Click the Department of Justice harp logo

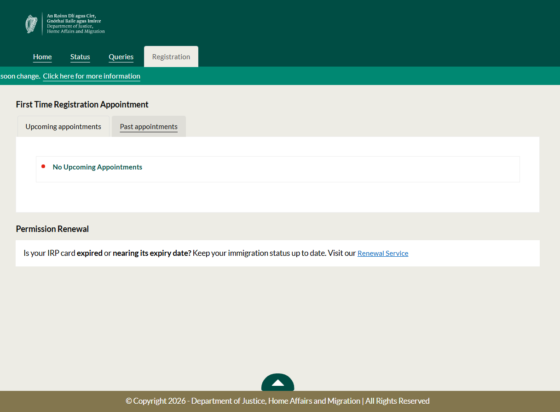65,24
